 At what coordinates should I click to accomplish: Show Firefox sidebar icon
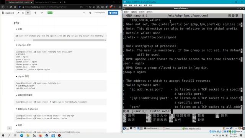(103, 7)
